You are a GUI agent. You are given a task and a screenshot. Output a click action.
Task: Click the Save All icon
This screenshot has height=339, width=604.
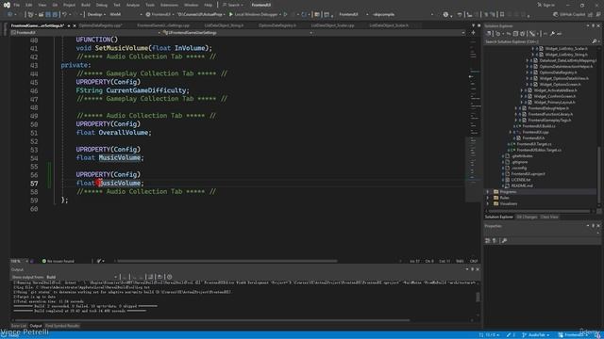(x=55, y=15)
